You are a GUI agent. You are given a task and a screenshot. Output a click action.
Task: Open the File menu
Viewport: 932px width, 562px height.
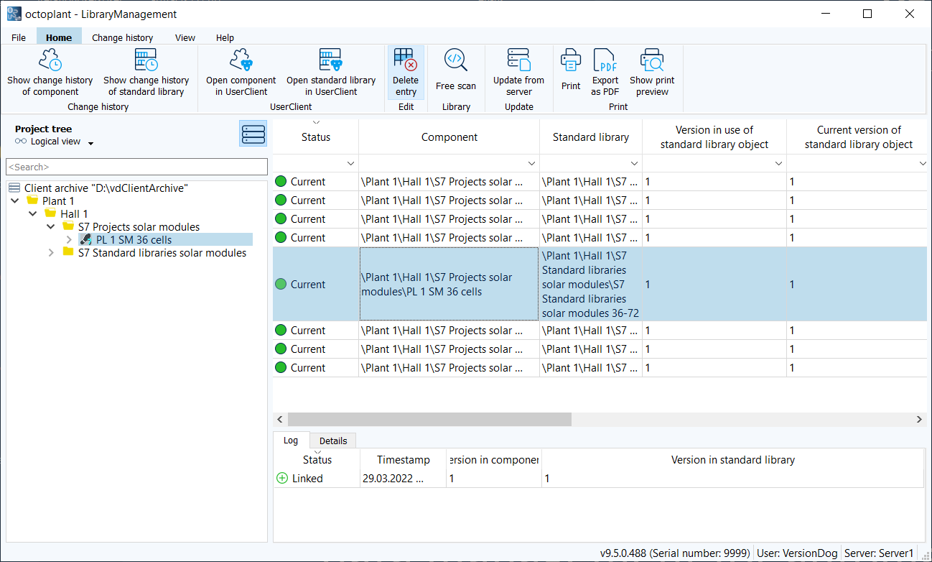tap(19, 37)
